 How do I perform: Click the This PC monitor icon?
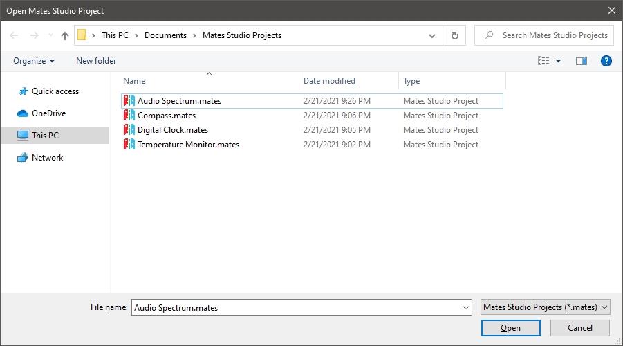[23, 136]
